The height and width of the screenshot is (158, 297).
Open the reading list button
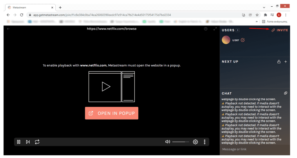coord(275,22)
